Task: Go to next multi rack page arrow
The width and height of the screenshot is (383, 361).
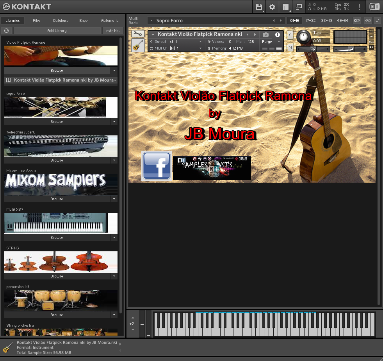Action: [280, 21]
